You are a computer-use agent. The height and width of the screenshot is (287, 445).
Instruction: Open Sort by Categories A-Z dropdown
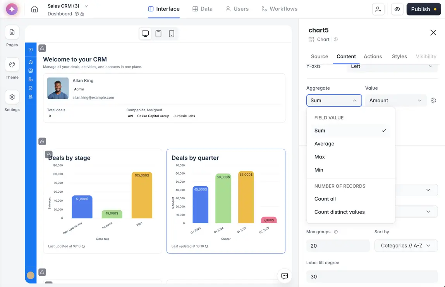pyautogui.click(x=406, y=246)
